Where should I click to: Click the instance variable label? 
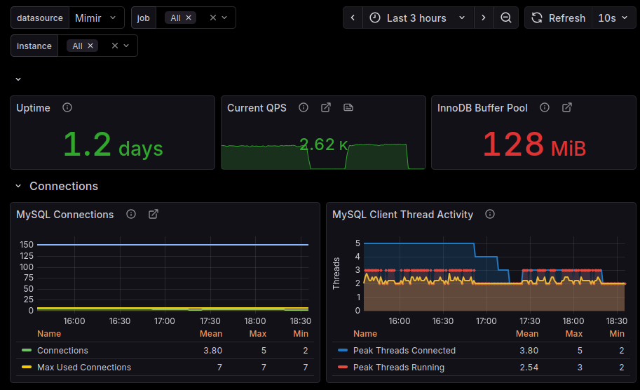(34, 46)
